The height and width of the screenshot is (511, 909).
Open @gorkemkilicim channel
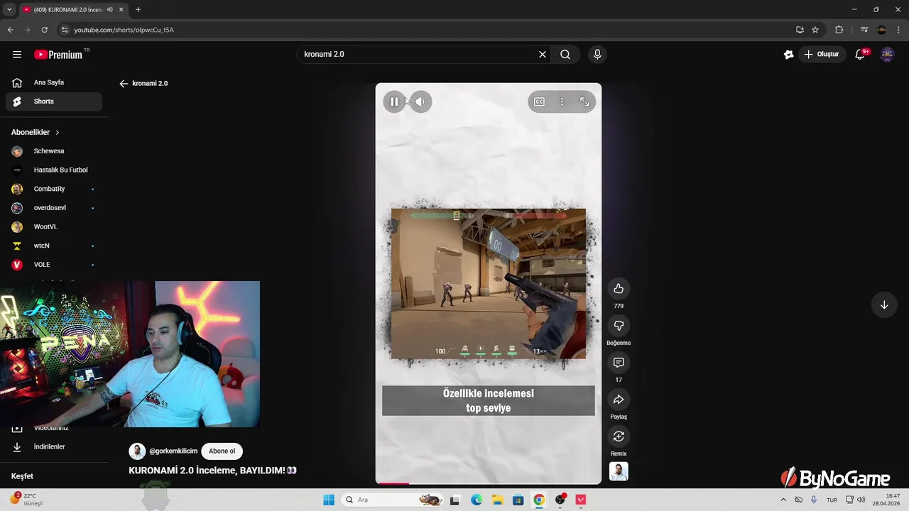pos(173,451)
